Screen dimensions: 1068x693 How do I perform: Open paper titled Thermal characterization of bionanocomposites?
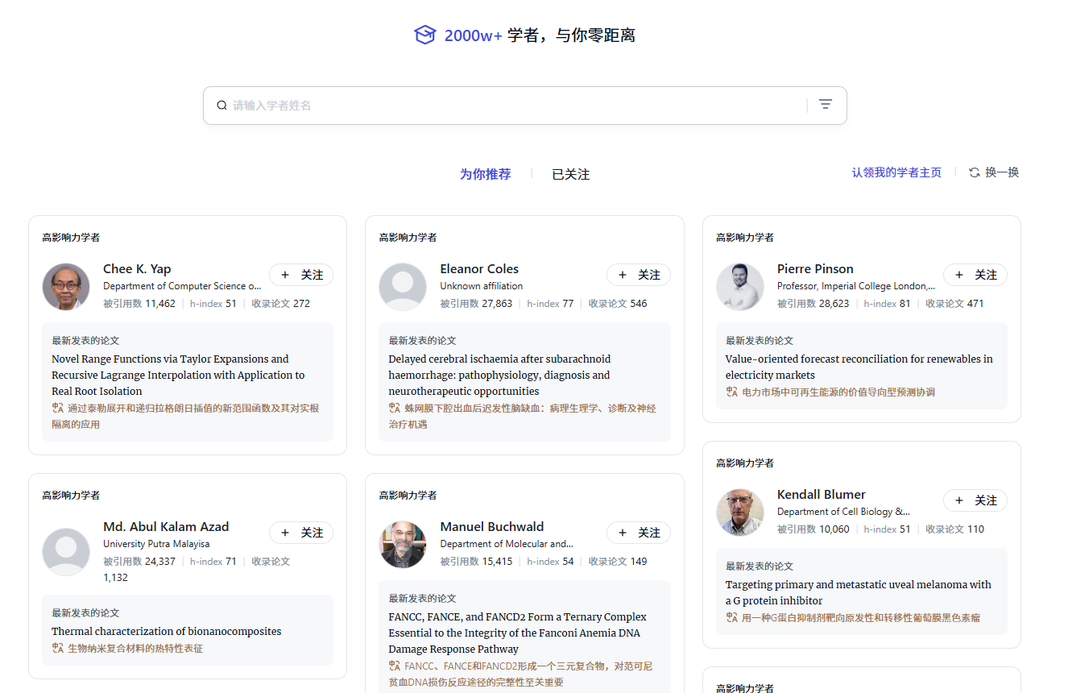click(x=167, y=632)
